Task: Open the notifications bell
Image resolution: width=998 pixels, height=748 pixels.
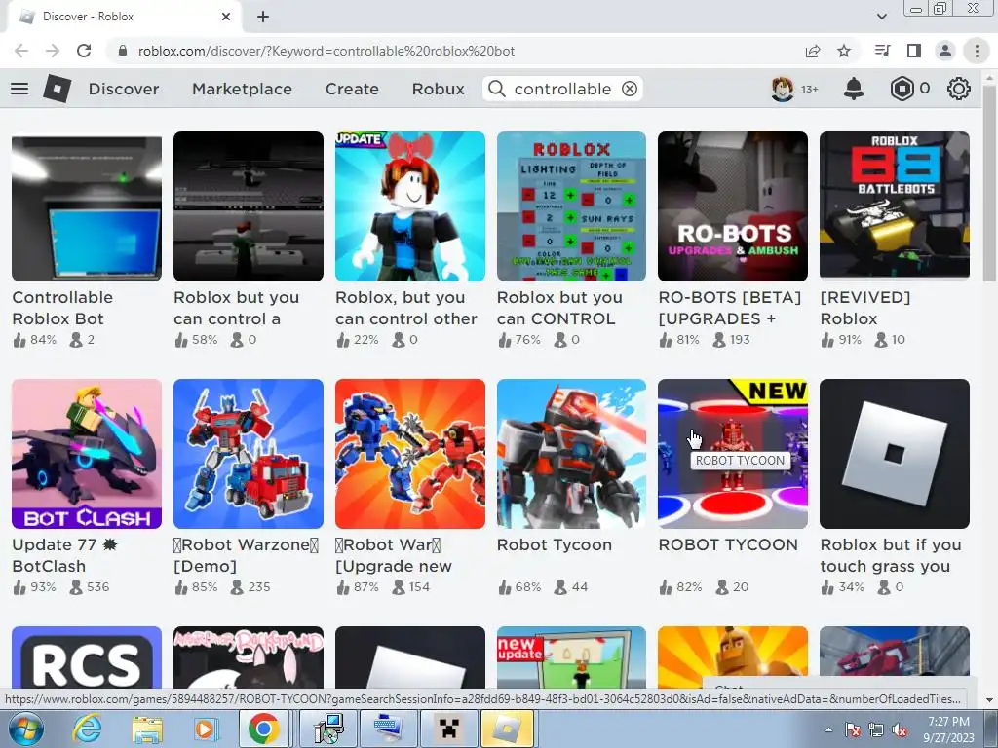Action: tap(854, 89)
